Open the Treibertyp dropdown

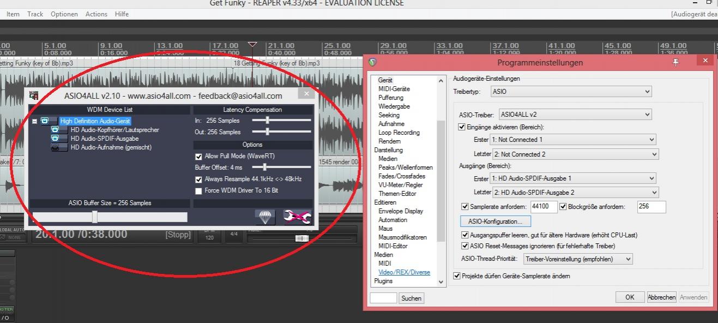tap(571, 92)
